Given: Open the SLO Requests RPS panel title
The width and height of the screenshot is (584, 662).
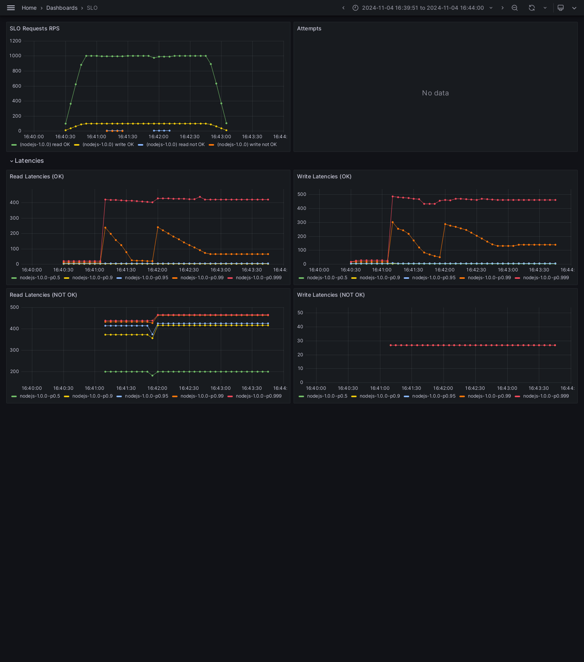Looking at the screenshot, I should [x=35, y=28].
